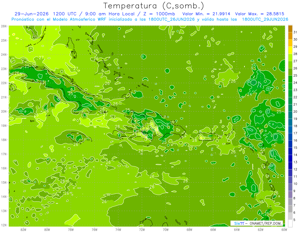
Task: Click the 68W longitude axis label
Action: click(x=190, y=229)
